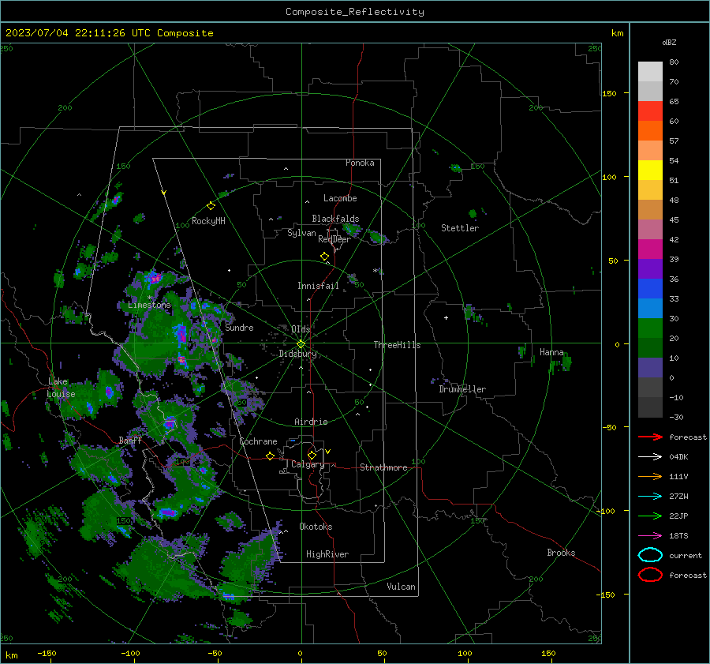Click the 60 dBZ red swatch

pos(650,111)
